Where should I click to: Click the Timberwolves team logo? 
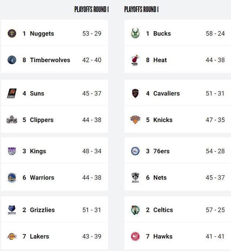click(x=12, y=60)
